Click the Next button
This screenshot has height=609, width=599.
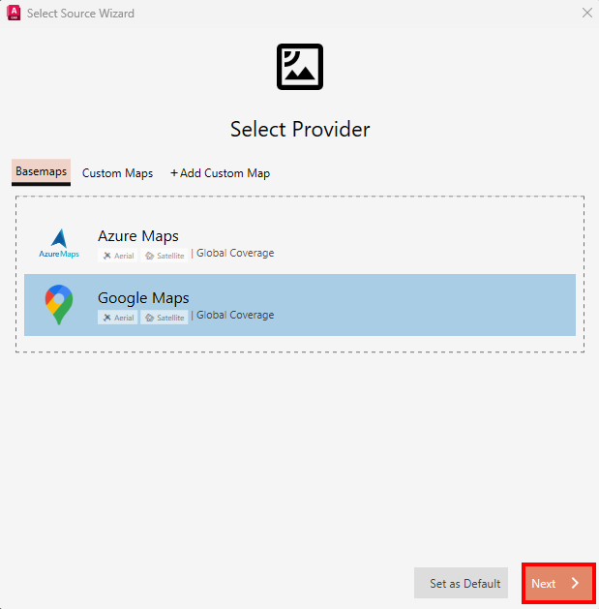(x=558, y=583)
